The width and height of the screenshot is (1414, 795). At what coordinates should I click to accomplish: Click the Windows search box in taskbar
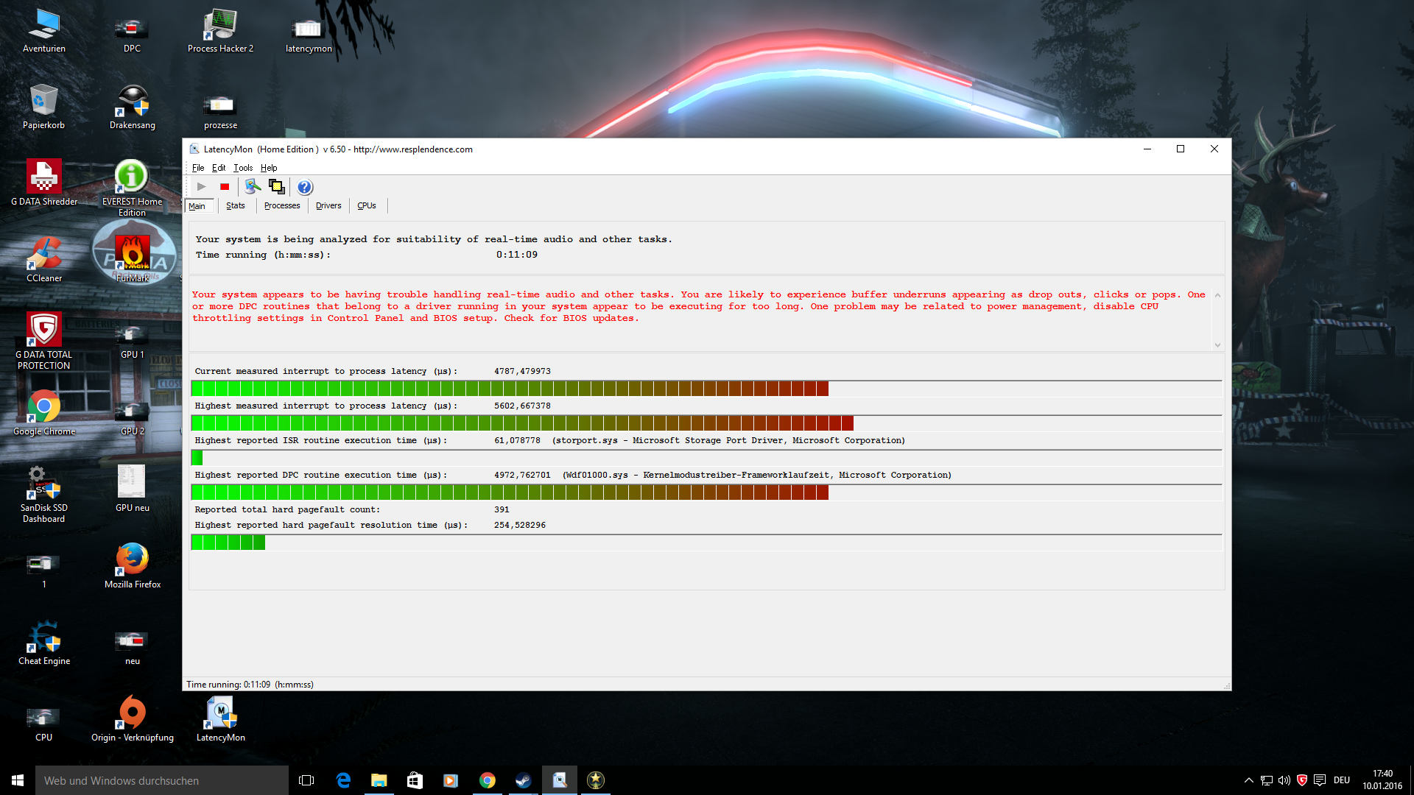(x=162, y=780)
